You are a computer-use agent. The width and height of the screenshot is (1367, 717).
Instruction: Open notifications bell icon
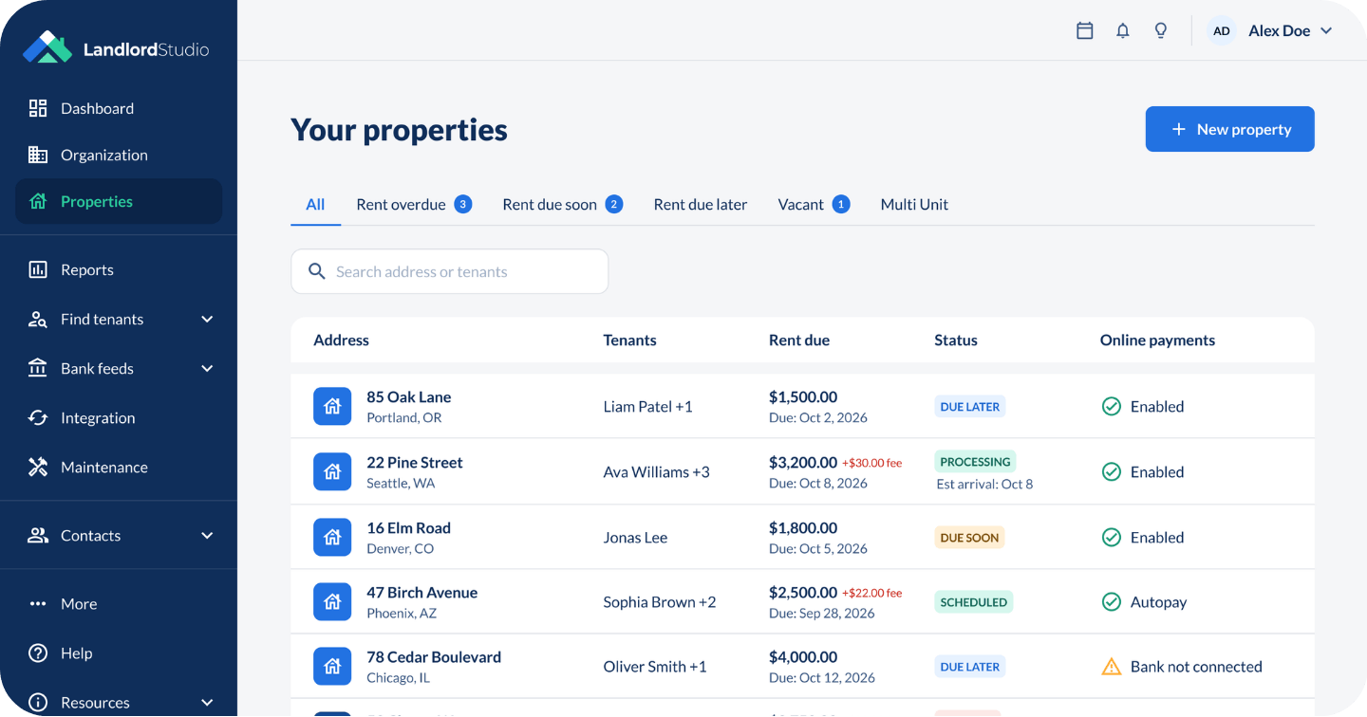click(1123, 31)
